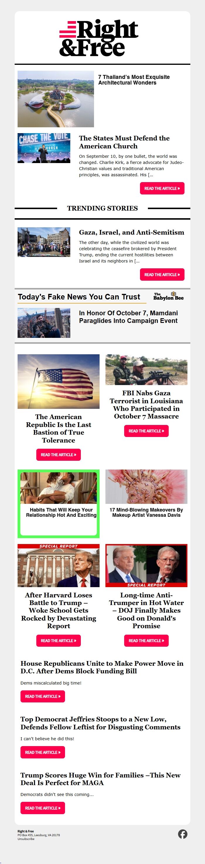Image resolution: width=205 pixels, height=864 pixels.
Task: Click the Chase the Vote image
Action: [x=44, y=148]
